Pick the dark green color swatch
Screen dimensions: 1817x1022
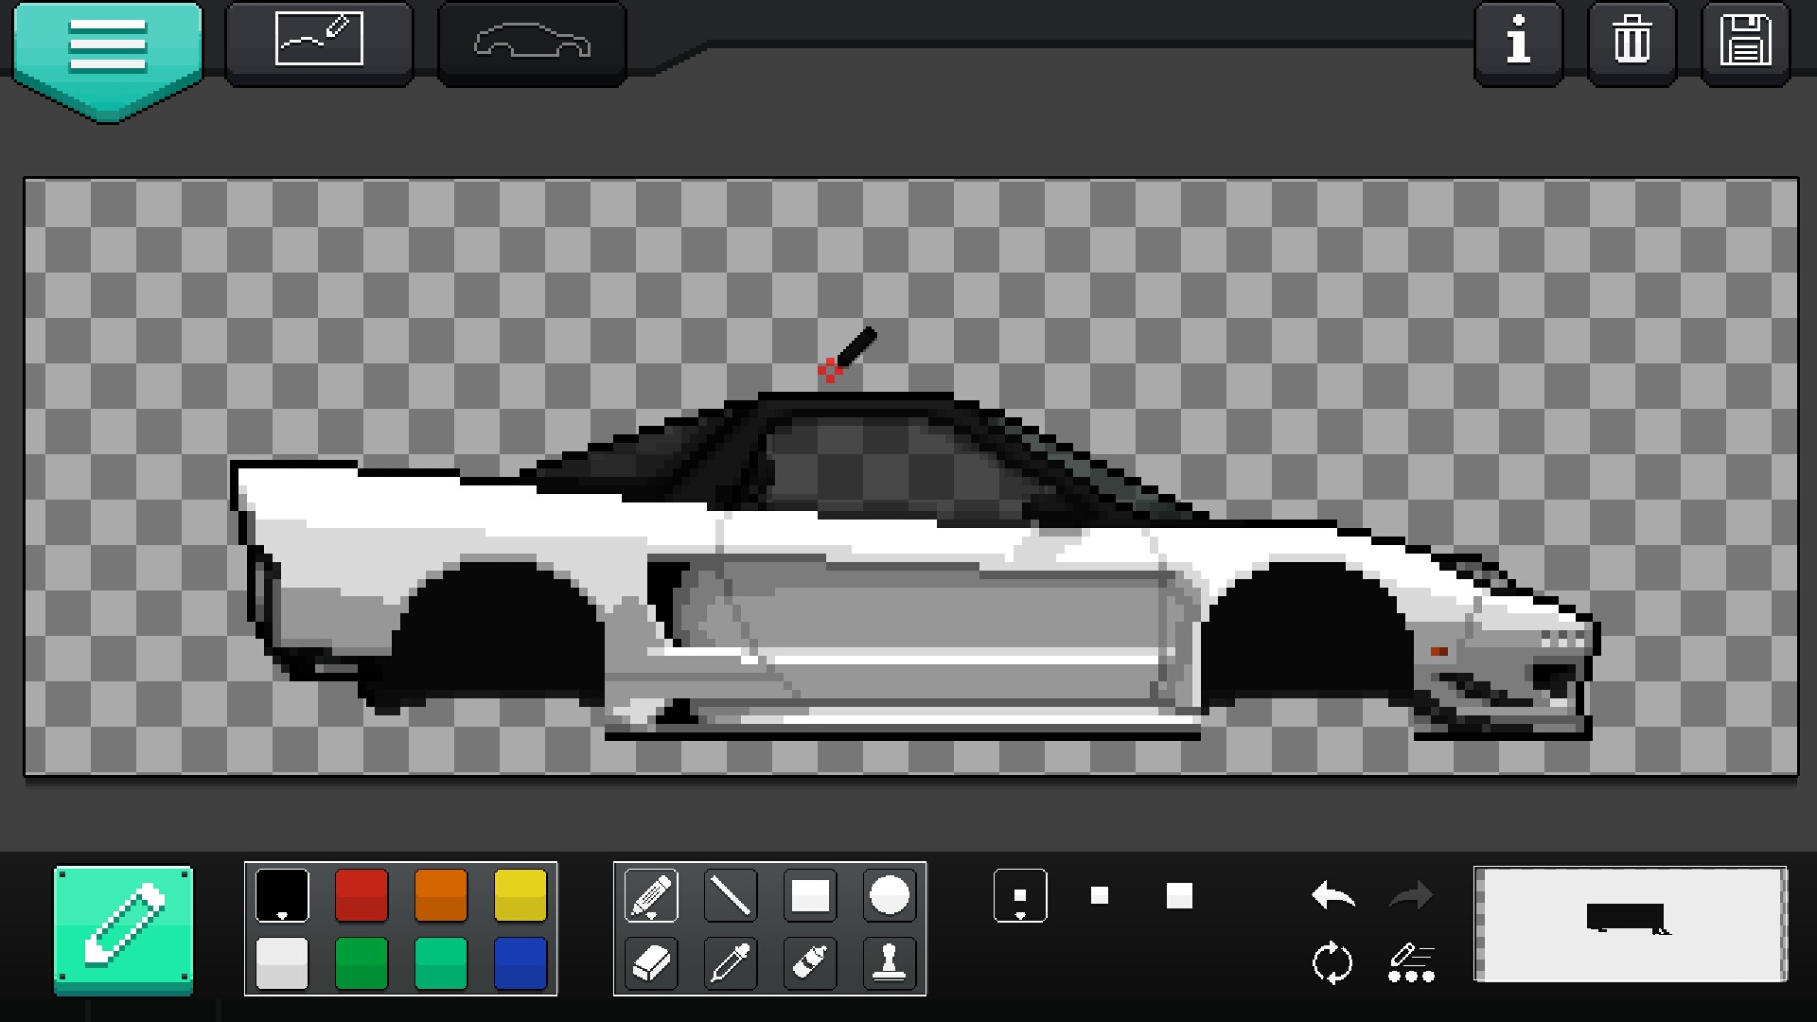(362, 963)
